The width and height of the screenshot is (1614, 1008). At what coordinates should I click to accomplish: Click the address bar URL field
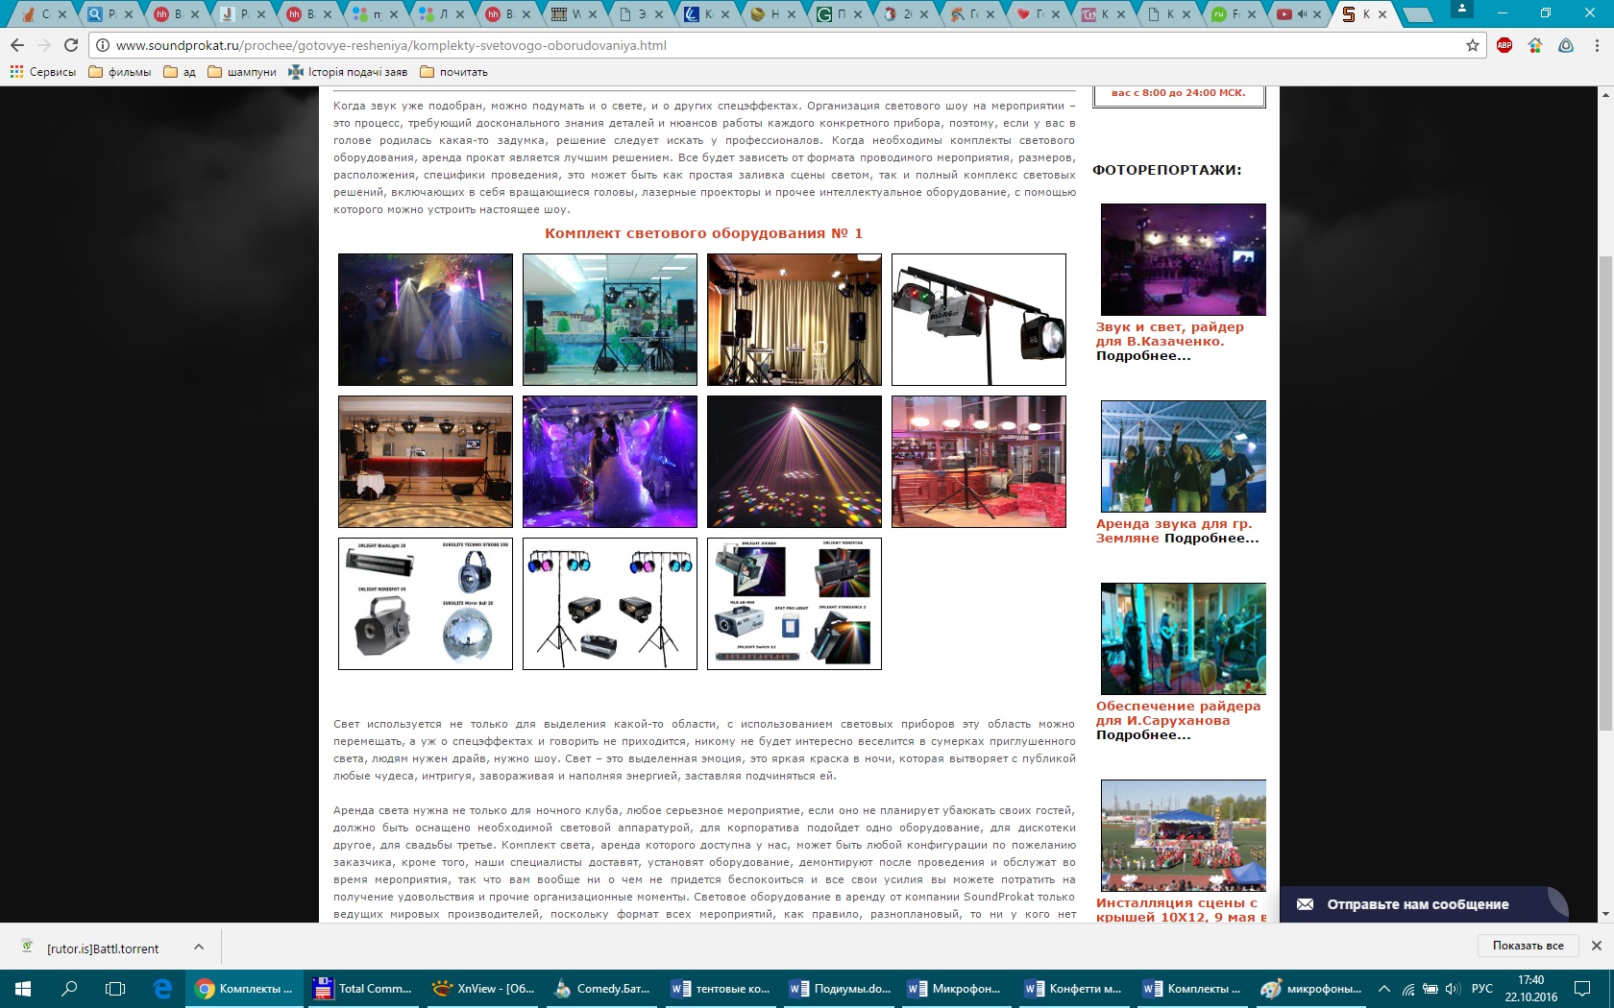(x=788, y=45)
